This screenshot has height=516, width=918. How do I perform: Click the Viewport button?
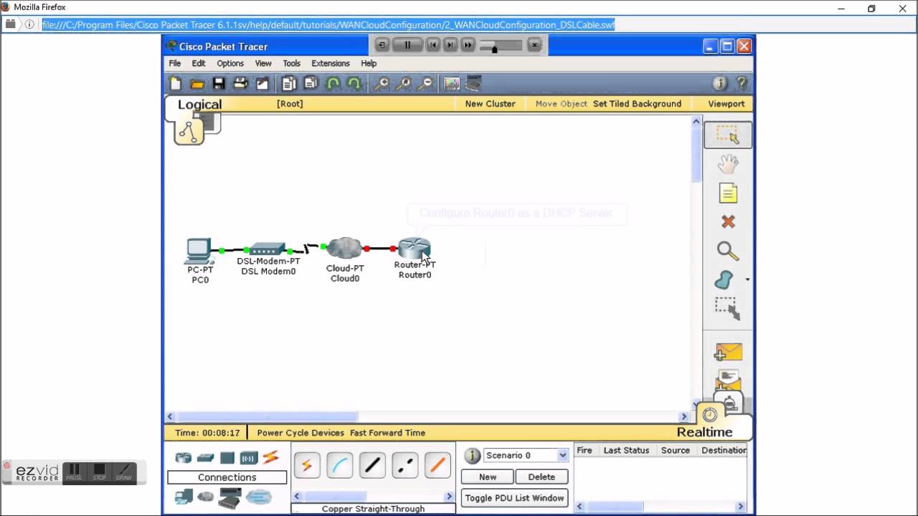[727, 104]
